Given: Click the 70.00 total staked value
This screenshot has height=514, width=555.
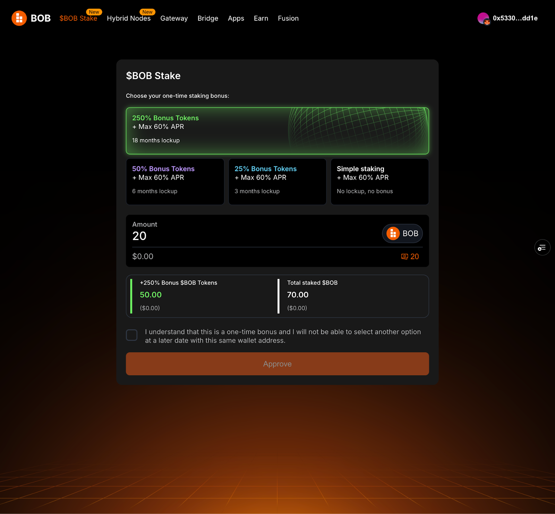Looking at the screenshot, I should click(x=298, y=295).
